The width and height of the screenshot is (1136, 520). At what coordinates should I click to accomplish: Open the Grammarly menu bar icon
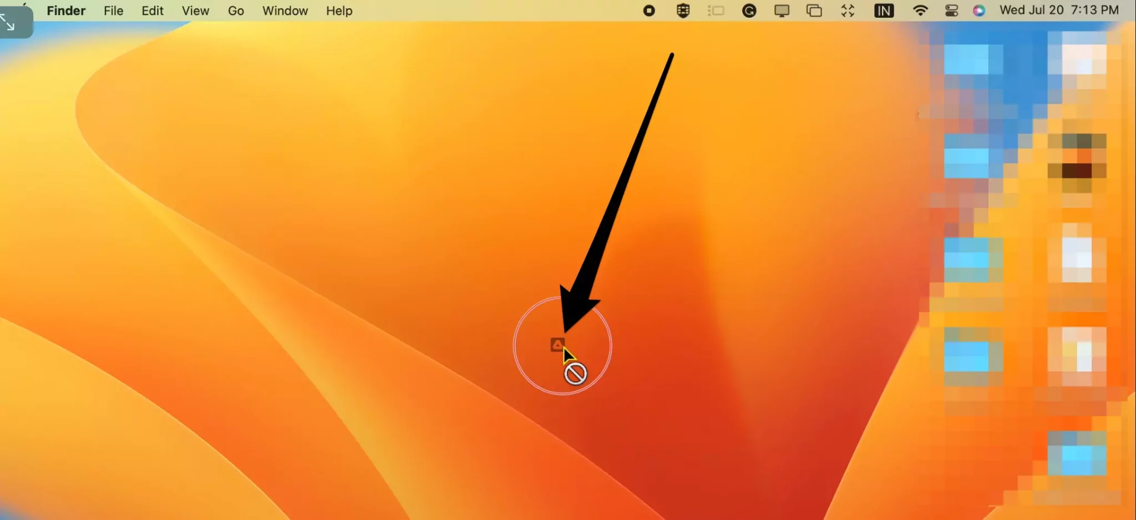point(749,11)
